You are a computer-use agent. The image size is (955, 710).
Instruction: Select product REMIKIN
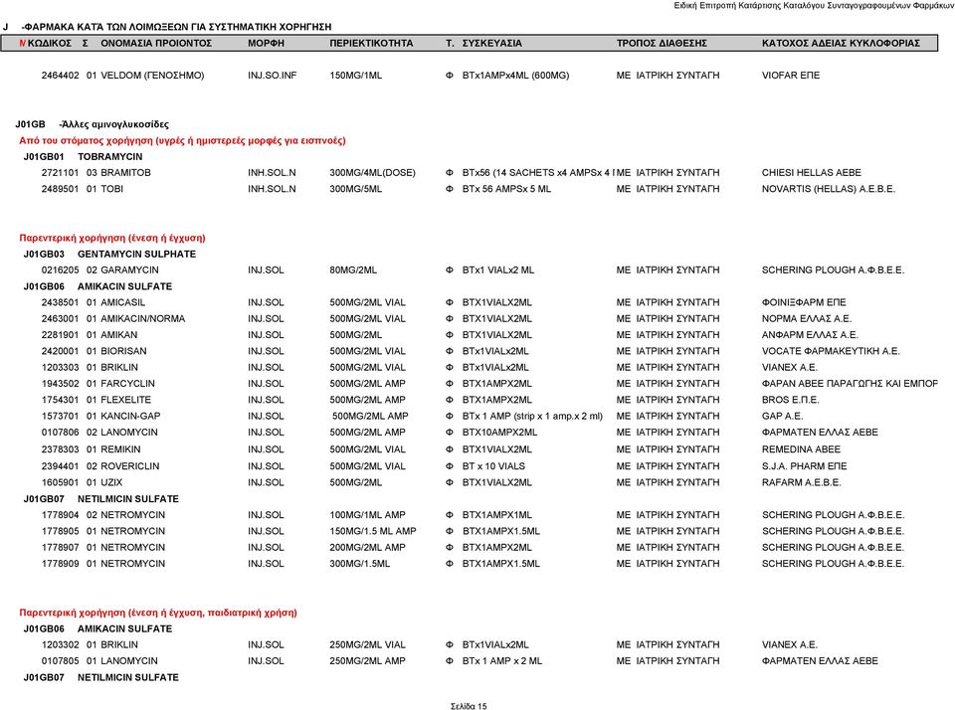click(x=120, y=449)
